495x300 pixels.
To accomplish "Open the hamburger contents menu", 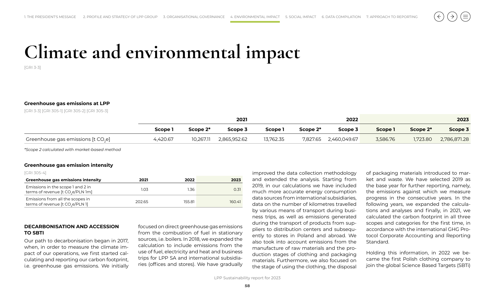I will coord(465,17).
